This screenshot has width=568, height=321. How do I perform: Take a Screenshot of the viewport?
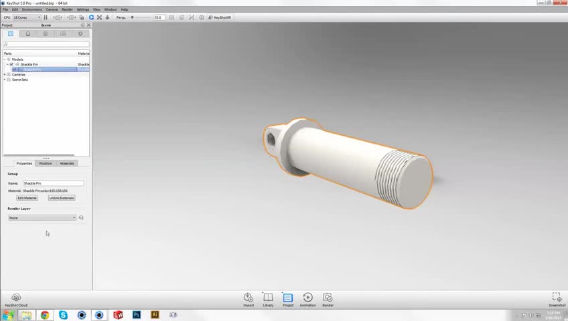pos(557,300)
